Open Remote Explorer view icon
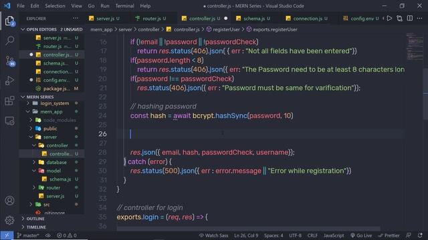The image size is (428, 240). click(9, 121)
